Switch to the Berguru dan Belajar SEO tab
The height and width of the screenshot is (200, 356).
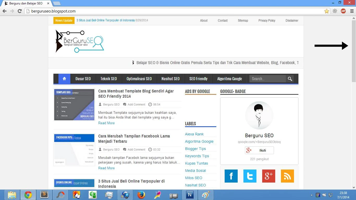(x=26, y=3)
